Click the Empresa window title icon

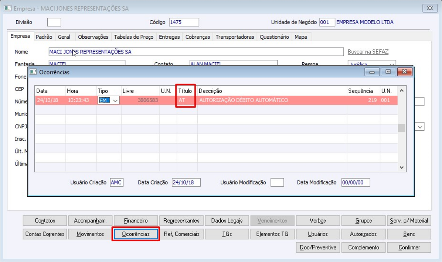click(8, 8)
